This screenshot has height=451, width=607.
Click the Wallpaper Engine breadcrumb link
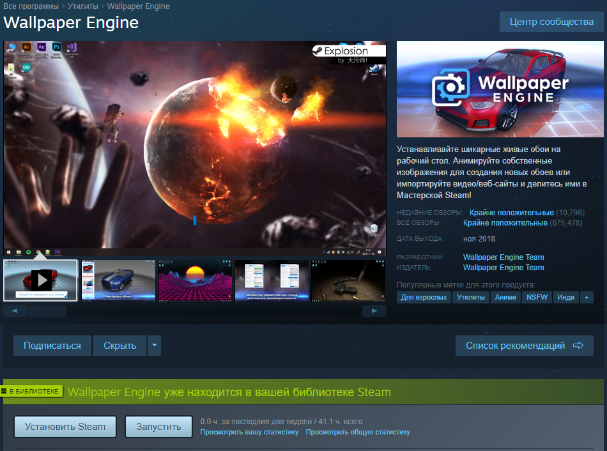[138, 6]
